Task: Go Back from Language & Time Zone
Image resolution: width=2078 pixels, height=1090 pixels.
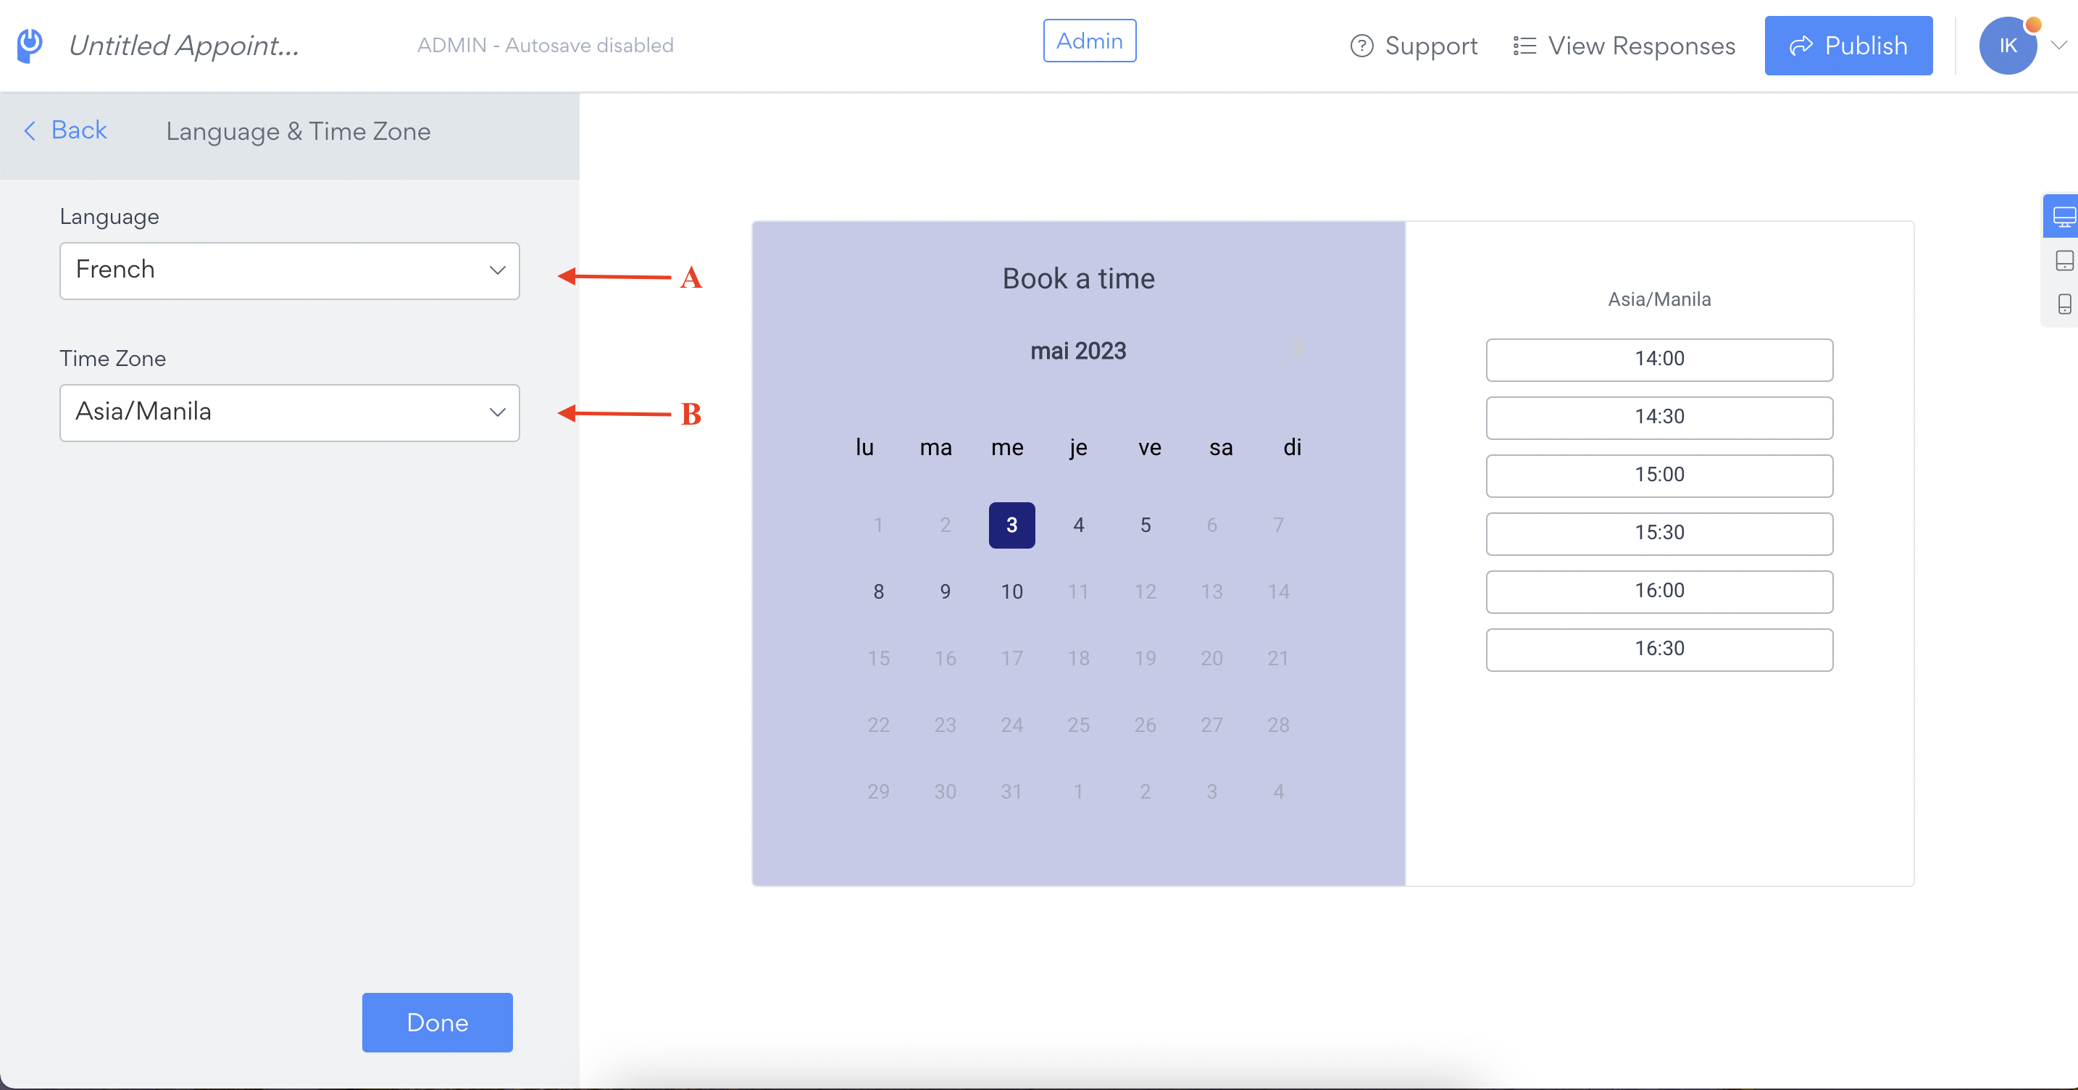Action: pyautogui.click(x=64, y=130)
